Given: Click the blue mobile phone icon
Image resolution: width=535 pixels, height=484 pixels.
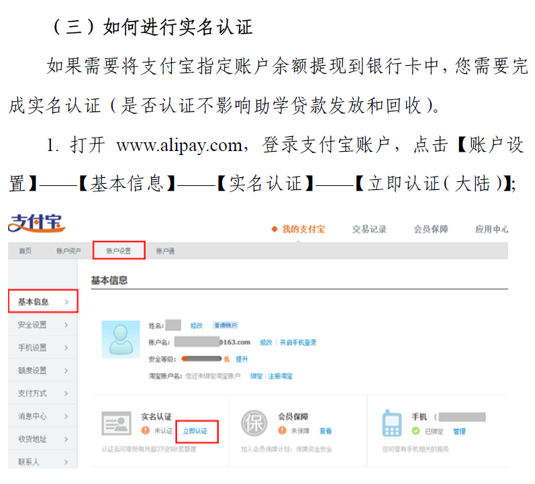Looking at the screenshot, I should [x=391, y=424].
